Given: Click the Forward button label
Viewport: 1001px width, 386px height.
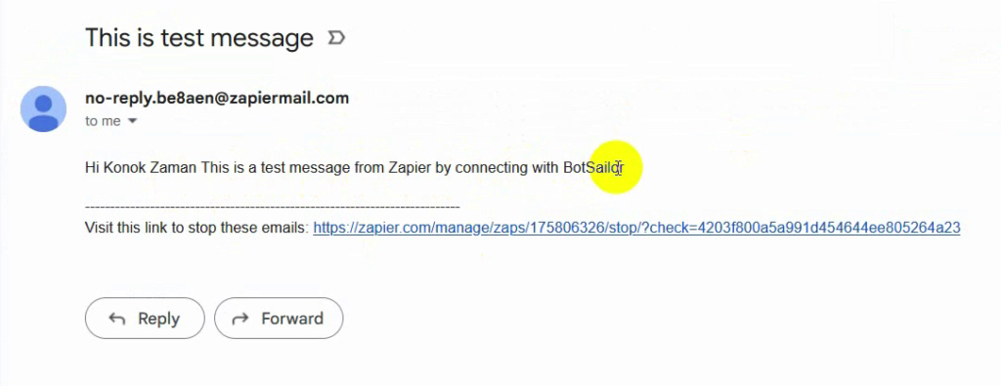Looking at the screenshot, I should 292,318.
